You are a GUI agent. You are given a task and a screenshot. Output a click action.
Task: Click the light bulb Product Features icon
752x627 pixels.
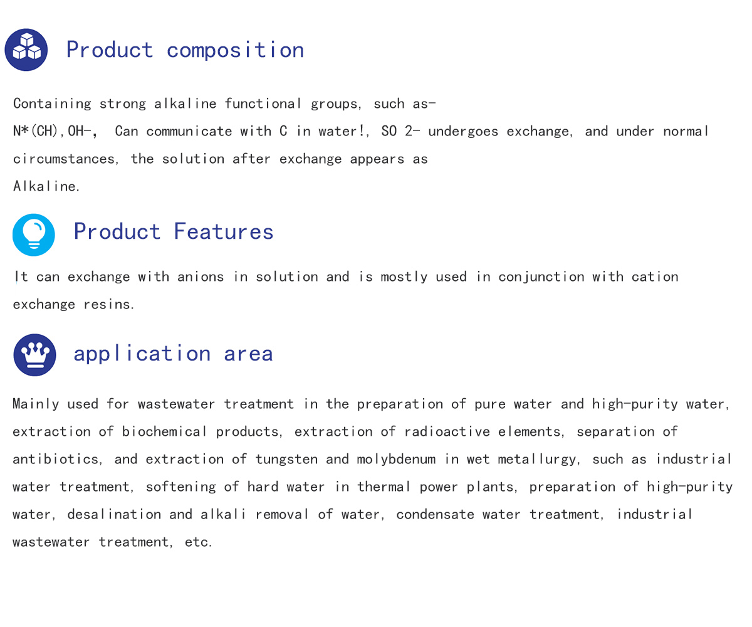(34, 234)
